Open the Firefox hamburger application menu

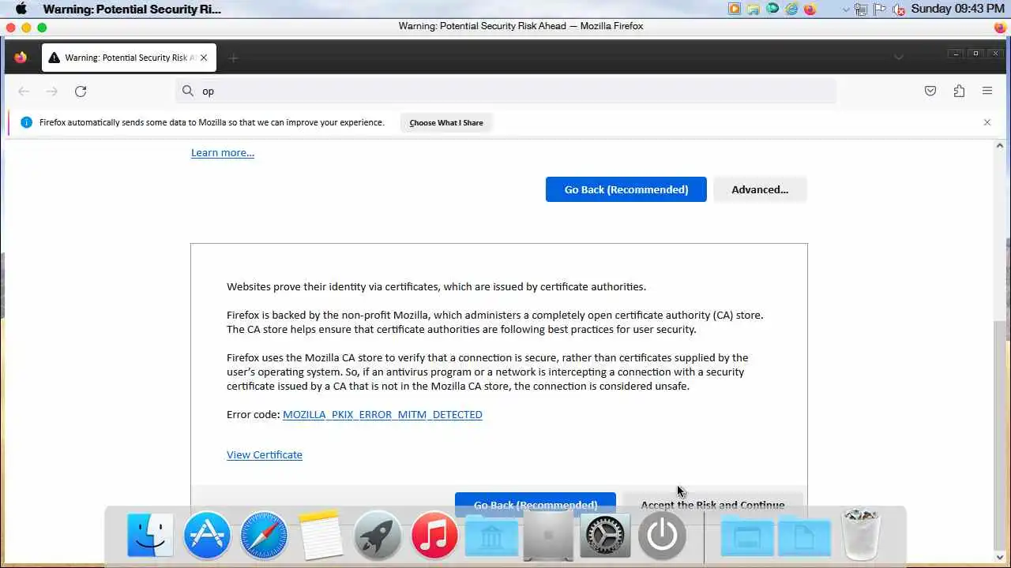tap(987, 91)
